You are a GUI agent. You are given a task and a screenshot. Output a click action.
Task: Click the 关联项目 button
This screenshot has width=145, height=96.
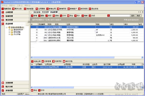click(x=57, y=61)
